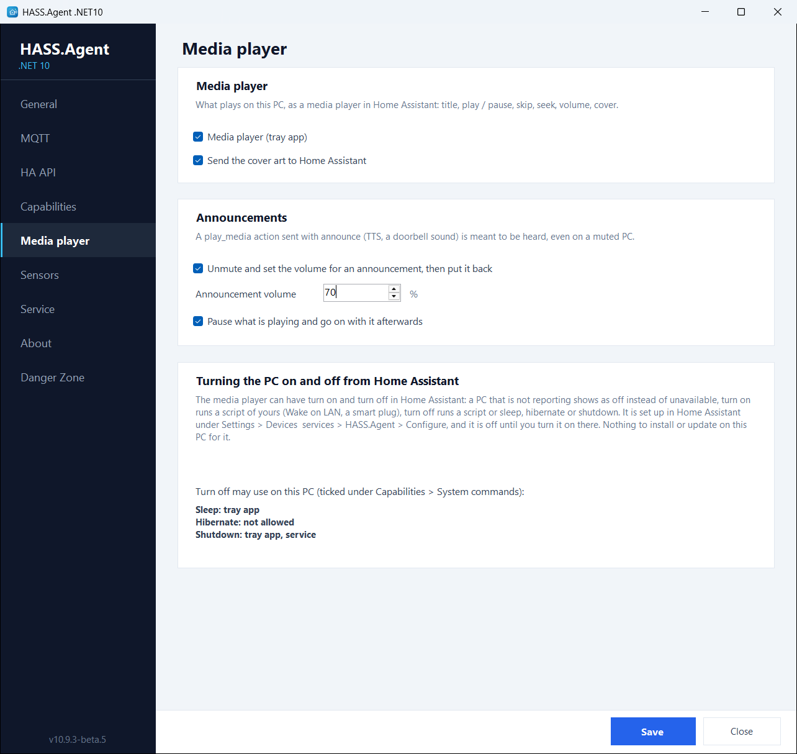This screenshot has width=797, height=754.
Task: Click the version label v10.9.3-beta.5
Action: click(x=78, y=740)
